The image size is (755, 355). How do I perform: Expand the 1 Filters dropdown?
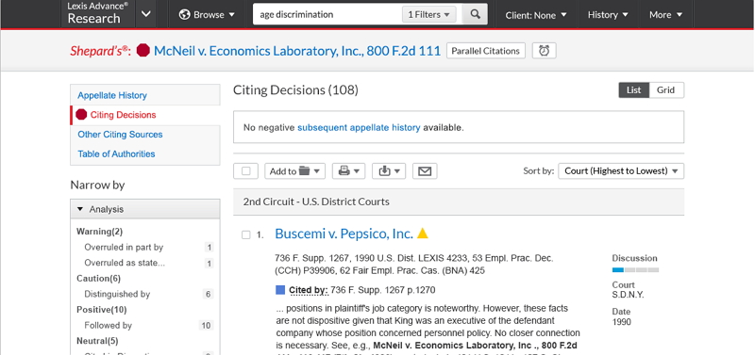coord(429,14)
